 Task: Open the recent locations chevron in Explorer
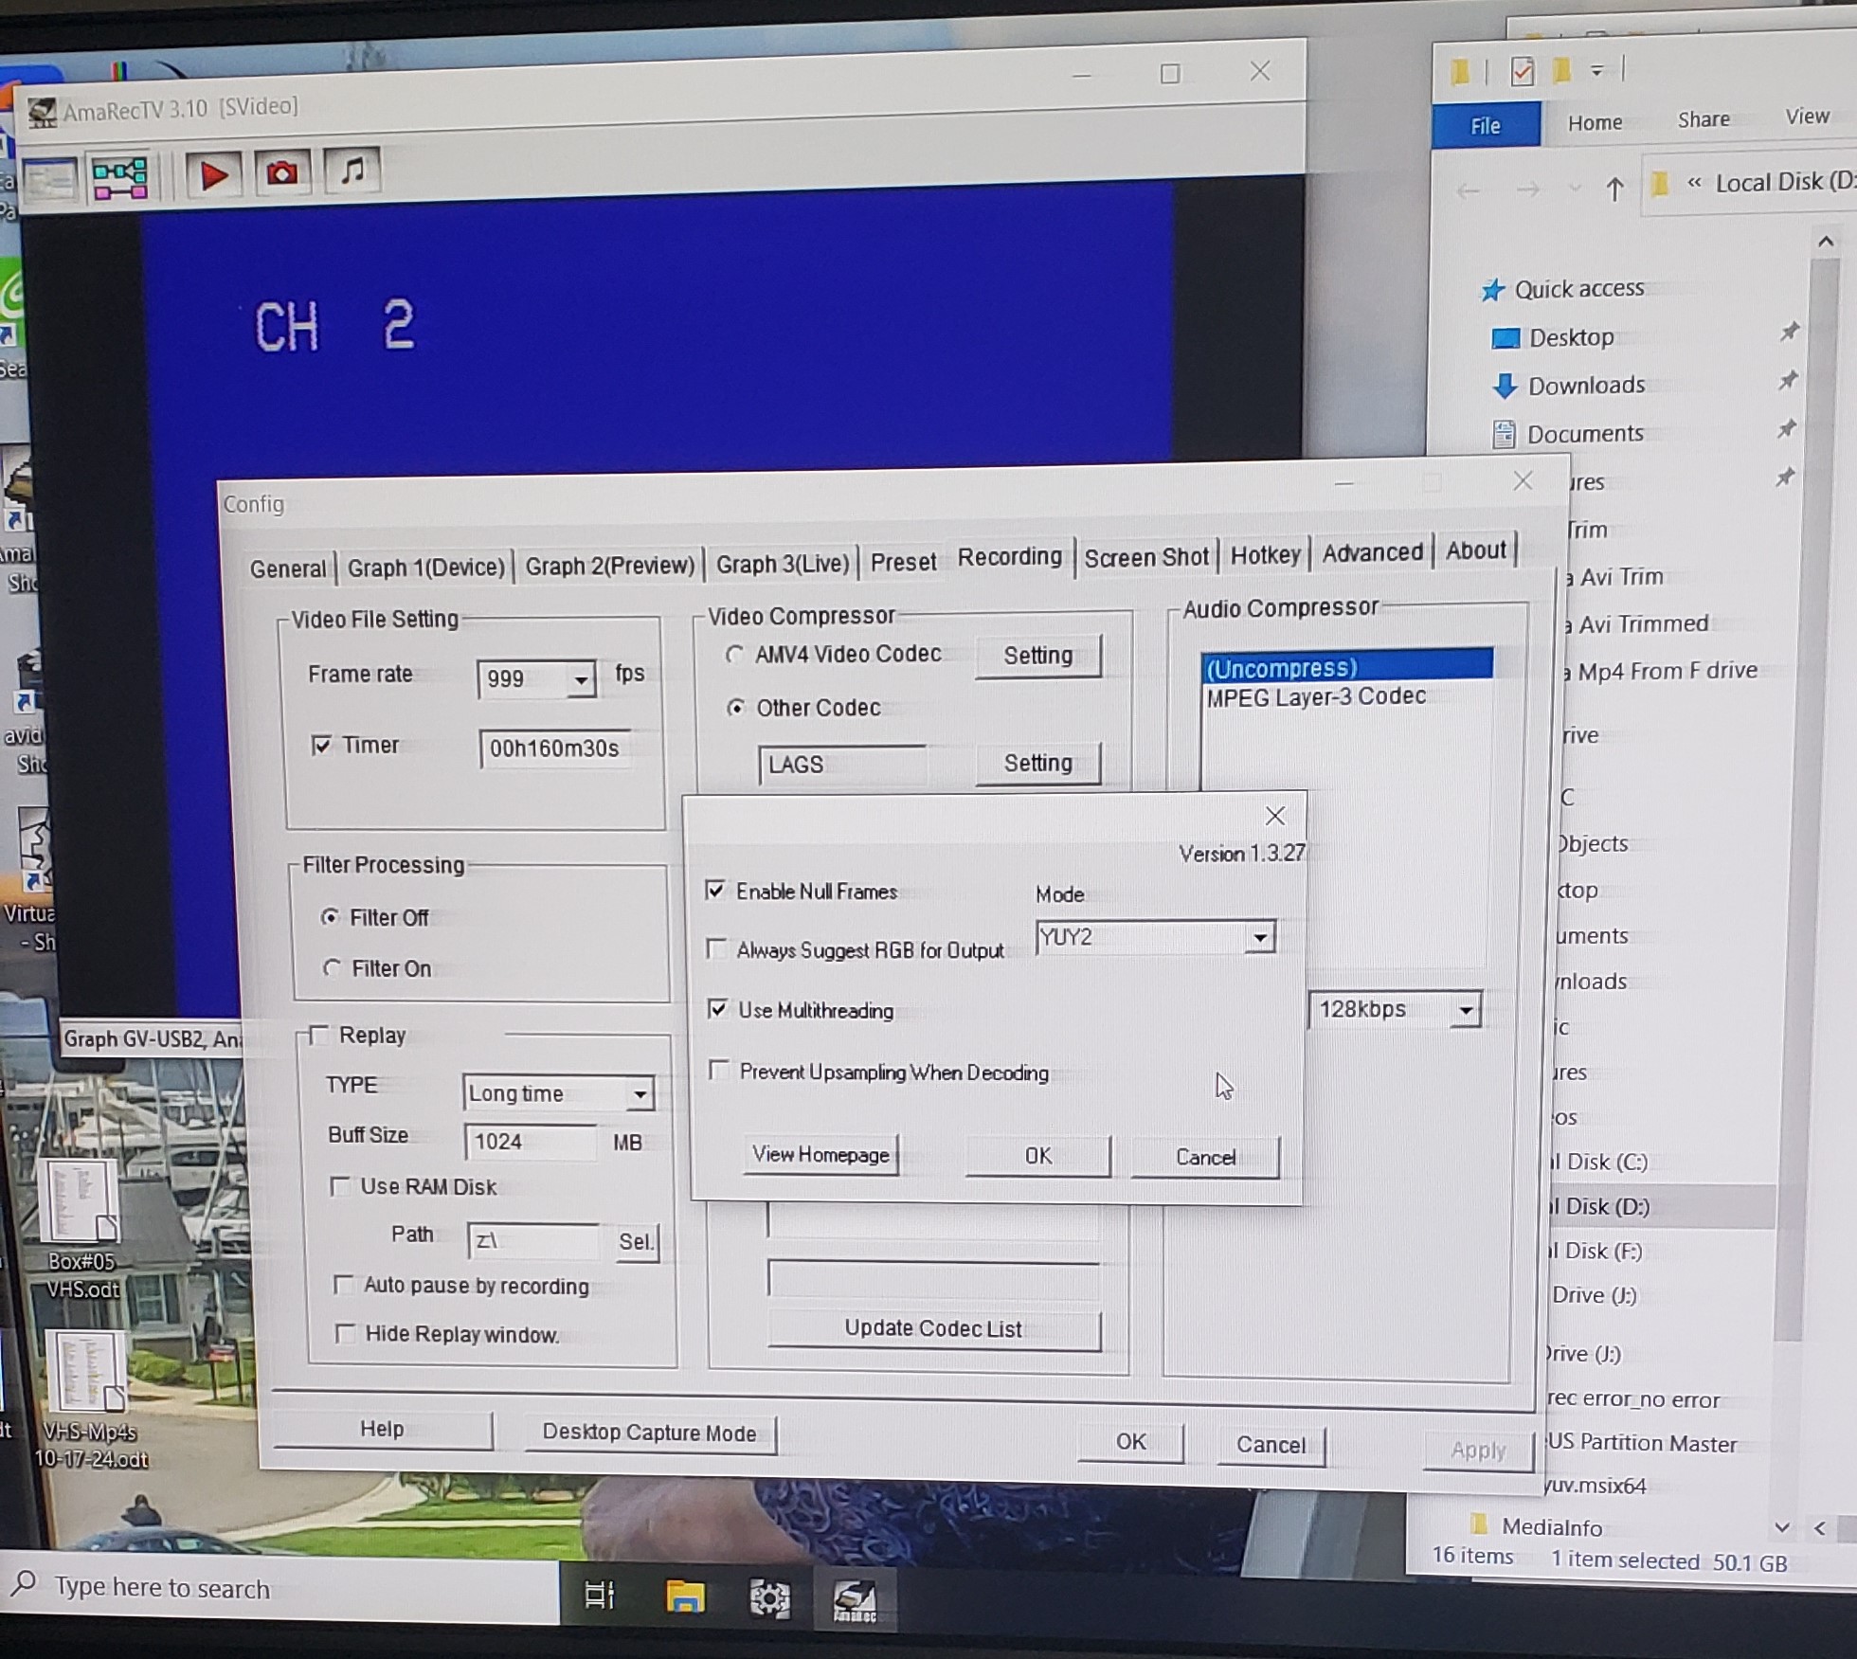pos(1575,189)
